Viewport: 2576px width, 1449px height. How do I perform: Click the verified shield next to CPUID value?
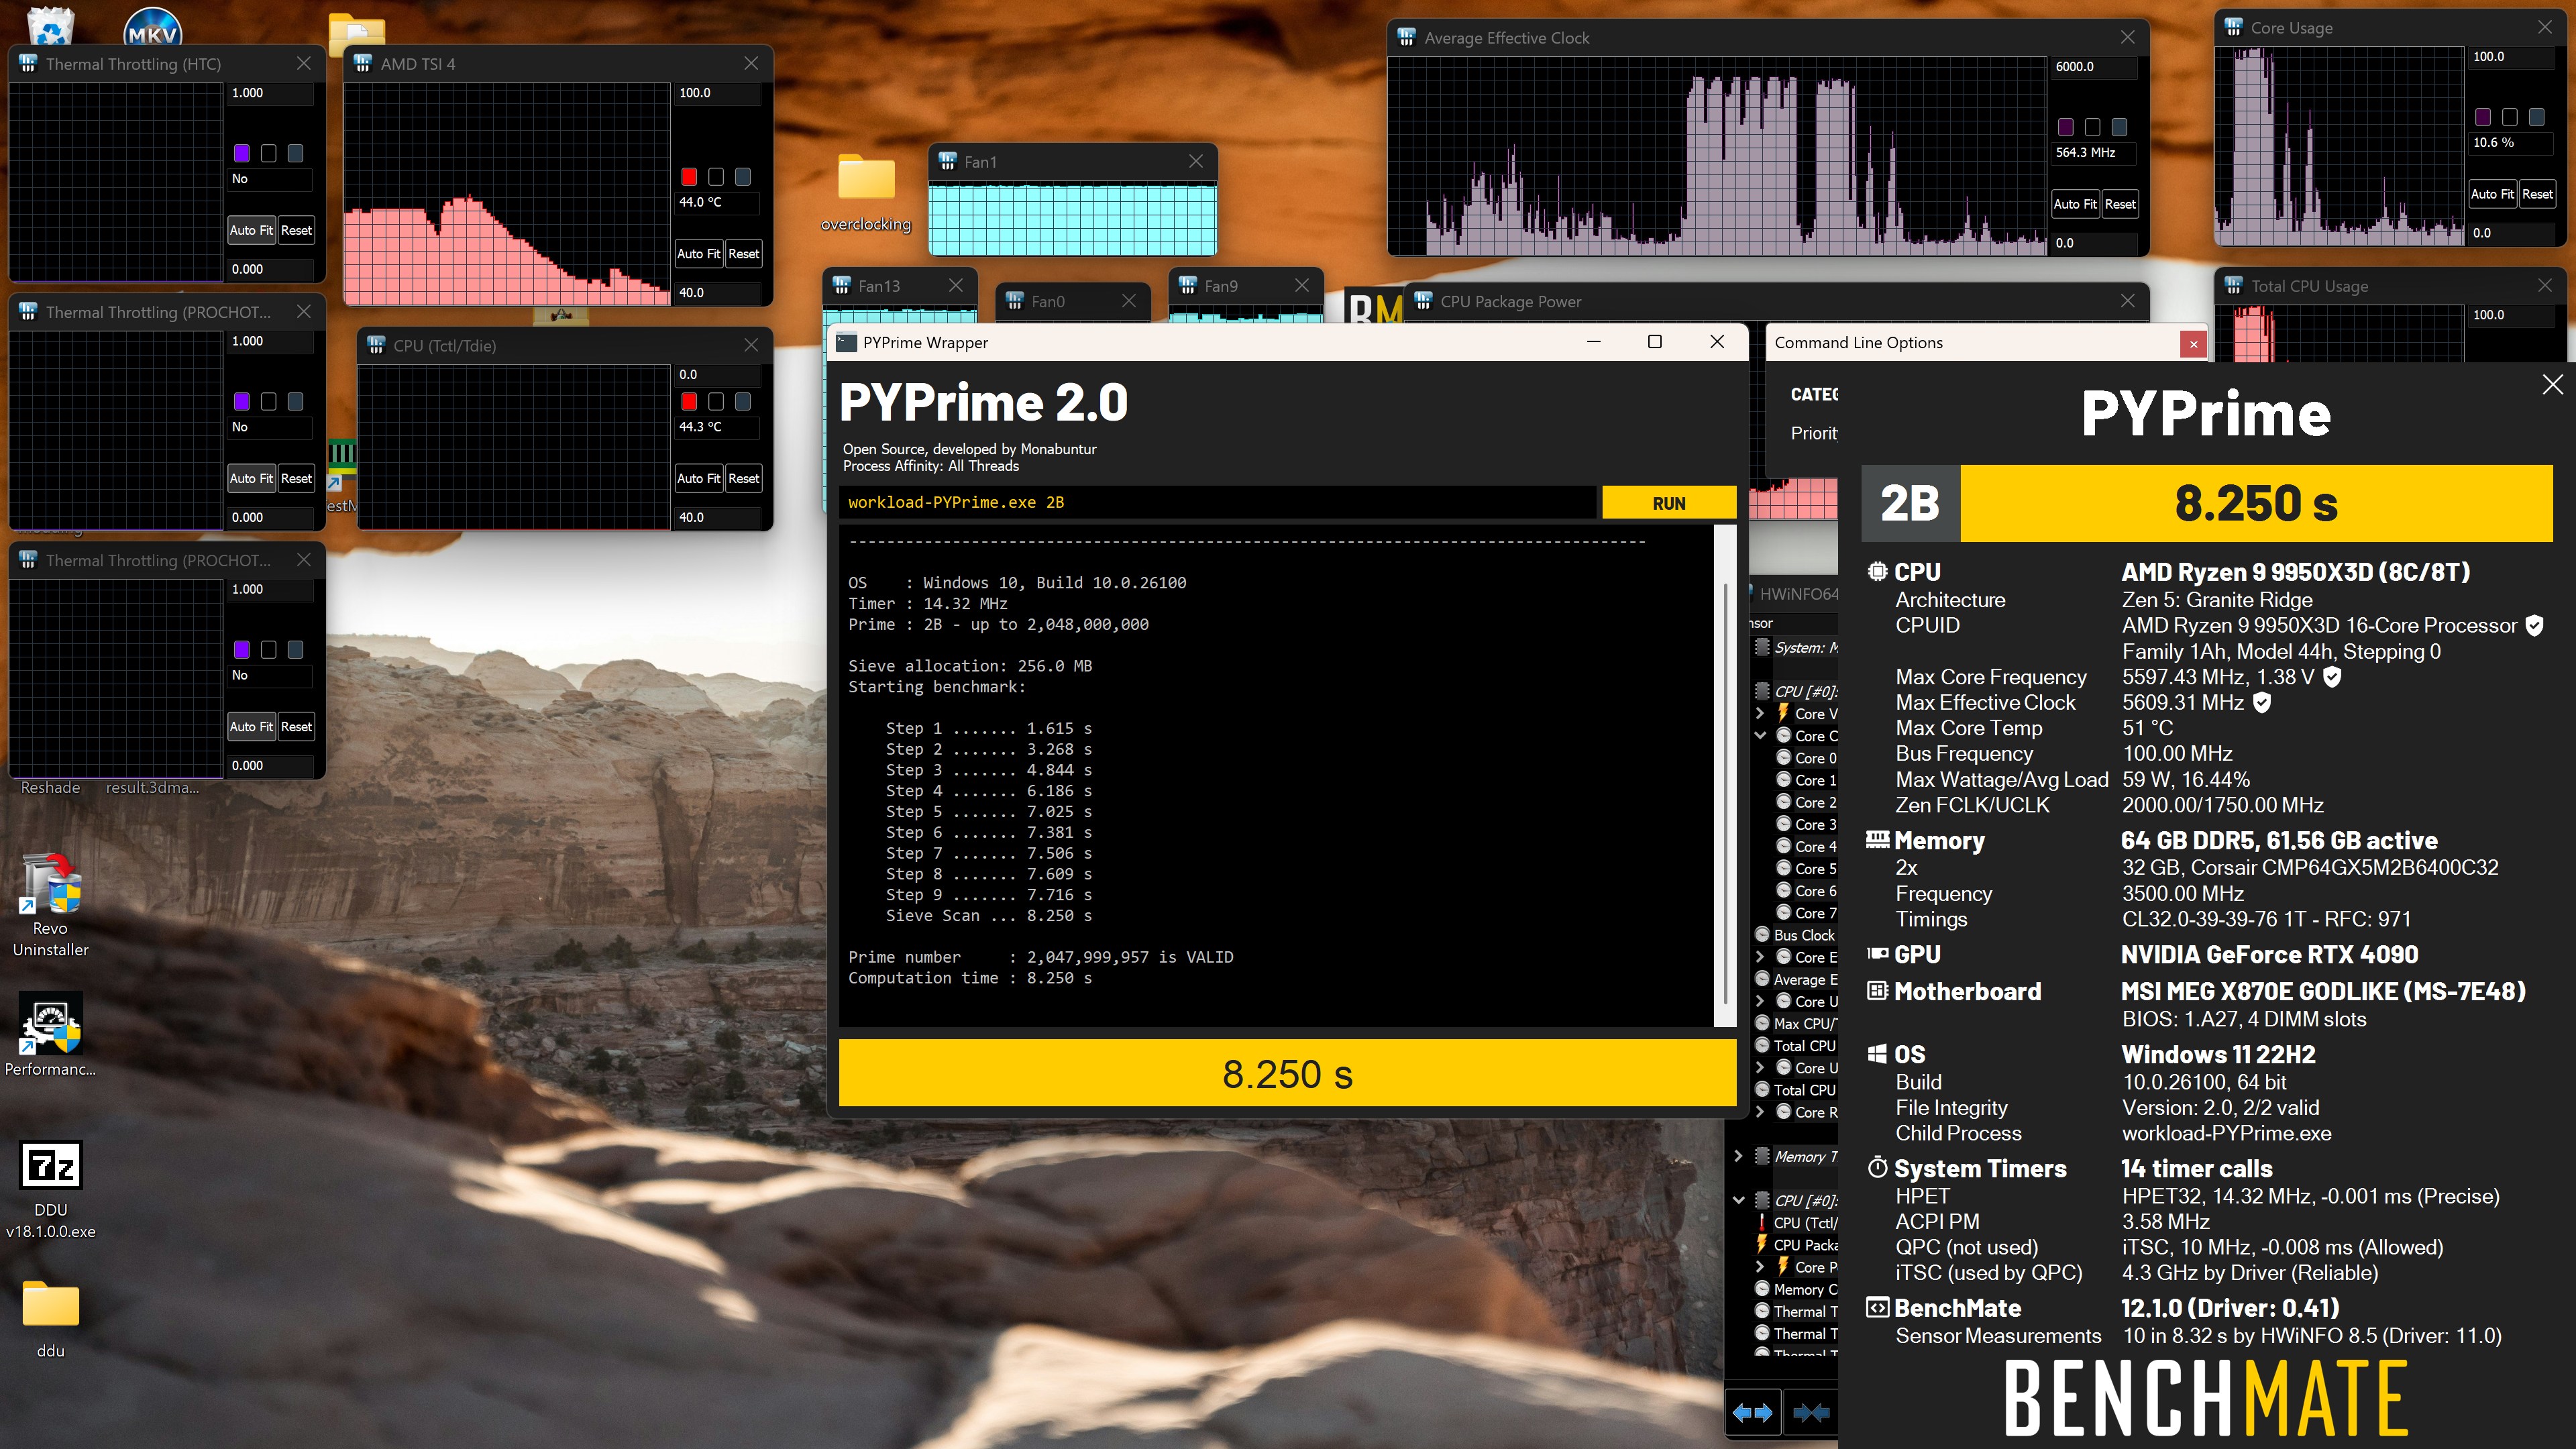pos(2534,626)
